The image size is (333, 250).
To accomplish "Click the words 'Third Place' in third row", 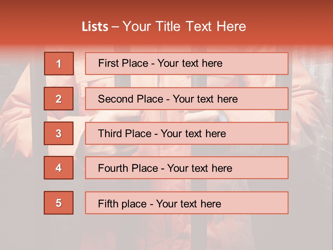I will [125, 133].
